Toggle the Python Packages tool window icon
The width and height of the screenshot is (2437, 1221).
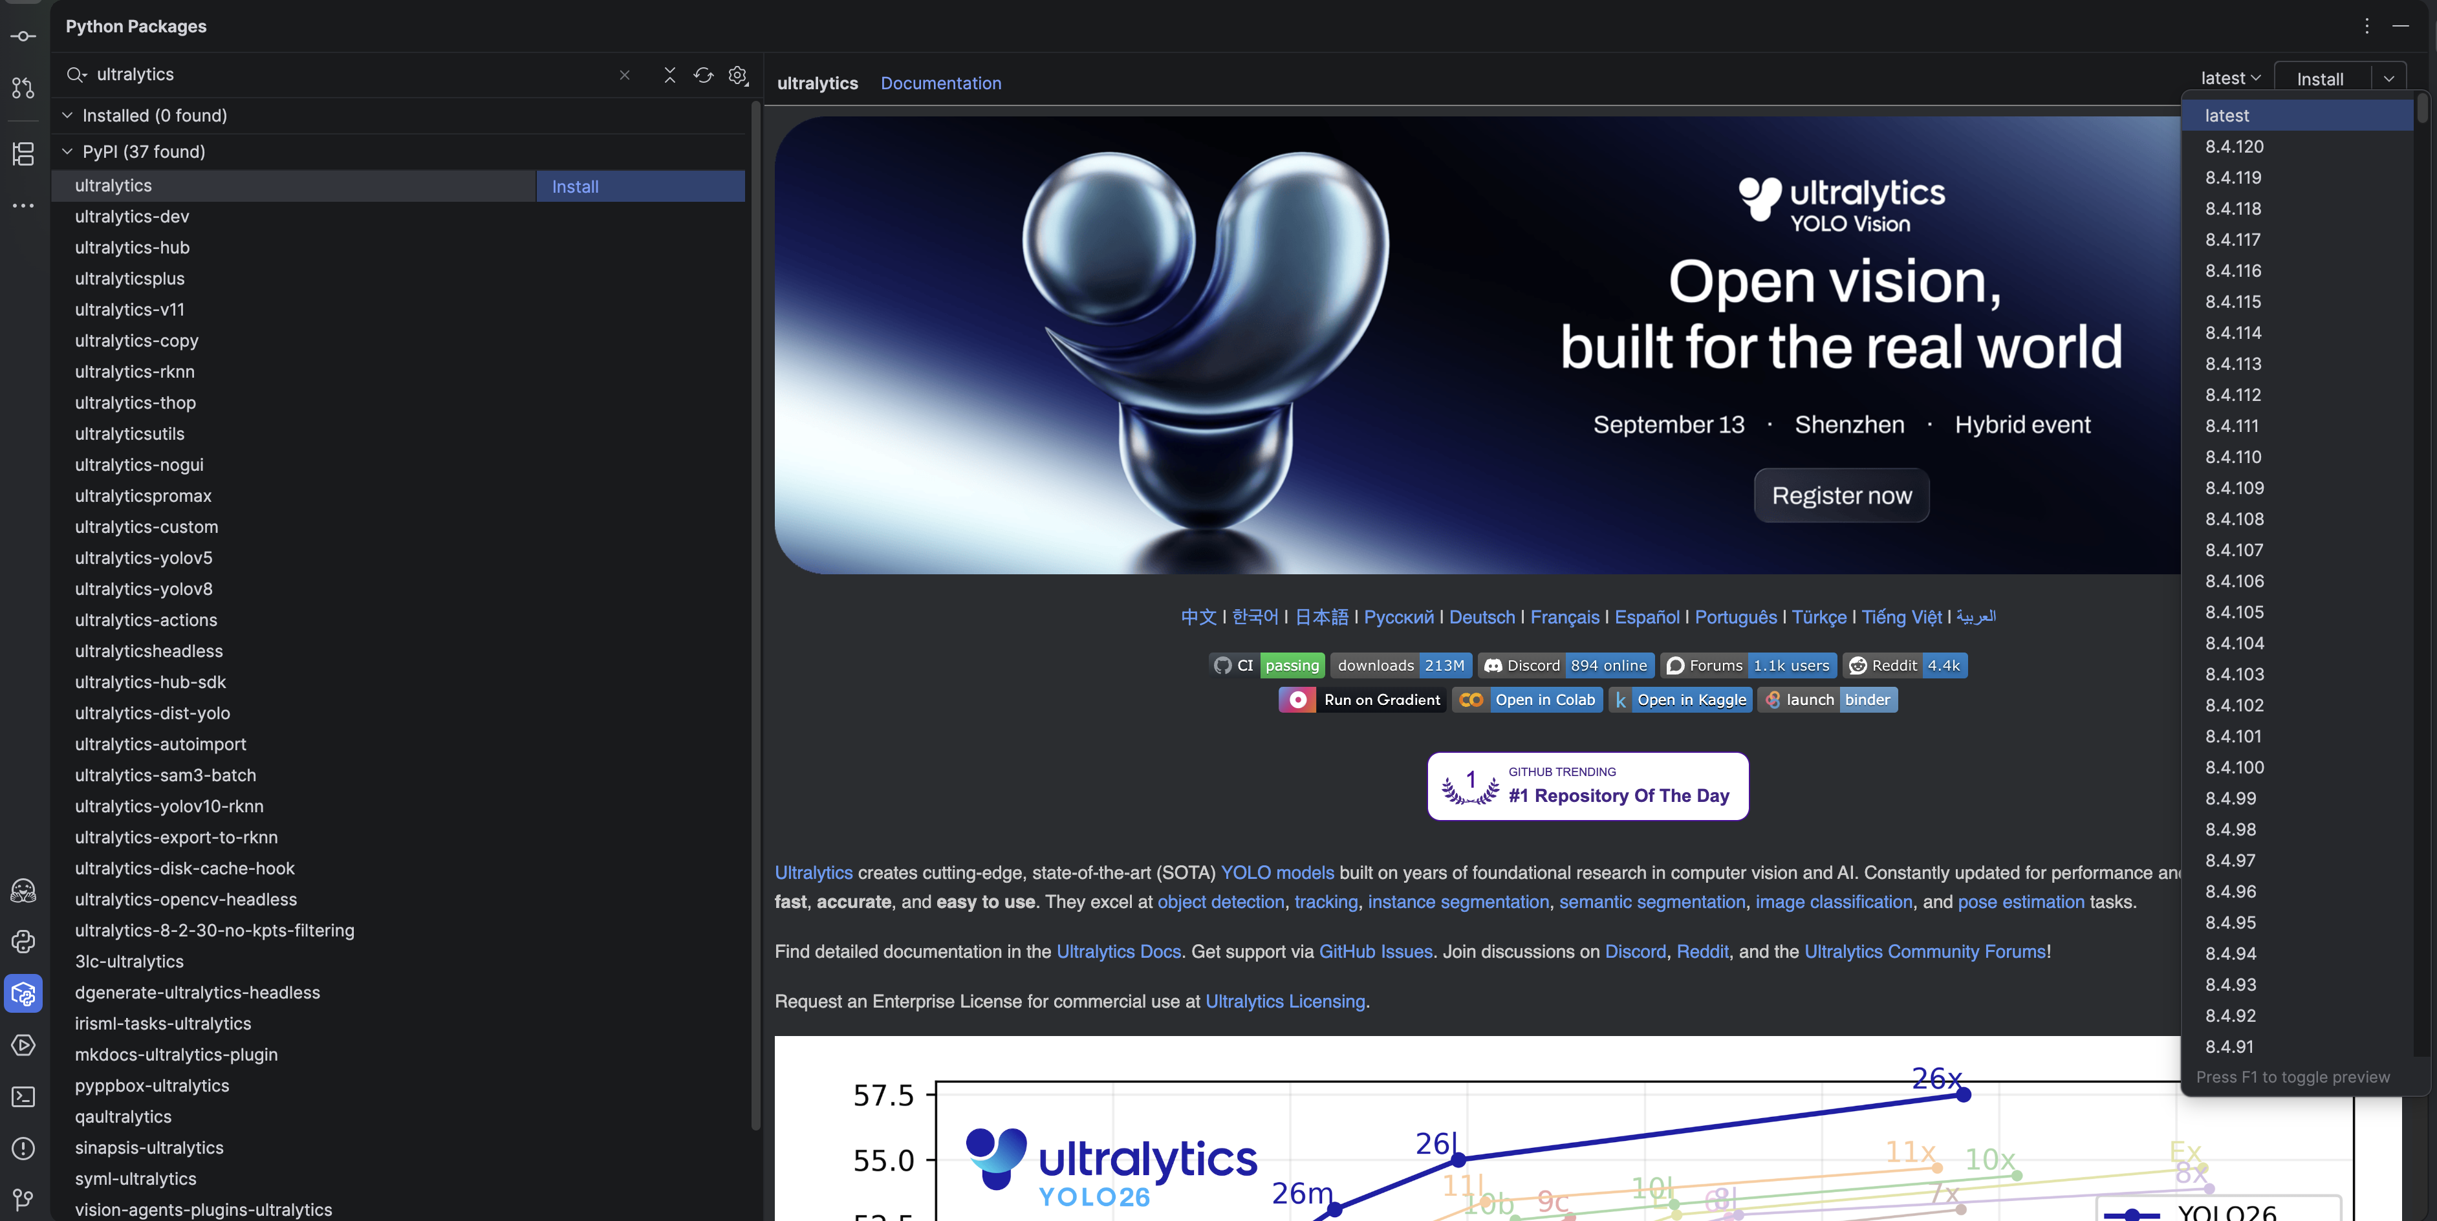23,993
